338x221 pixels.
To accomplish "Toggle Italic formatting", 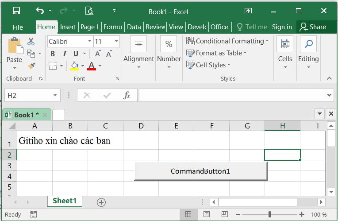I will point(65,54).
